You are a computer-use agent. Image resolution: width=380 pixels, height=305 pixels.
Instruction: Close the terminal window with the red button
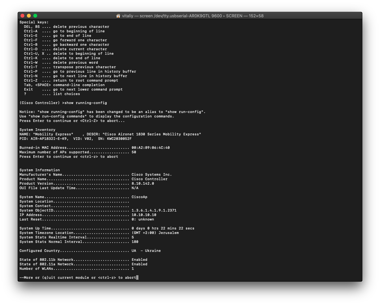[22, 16]
